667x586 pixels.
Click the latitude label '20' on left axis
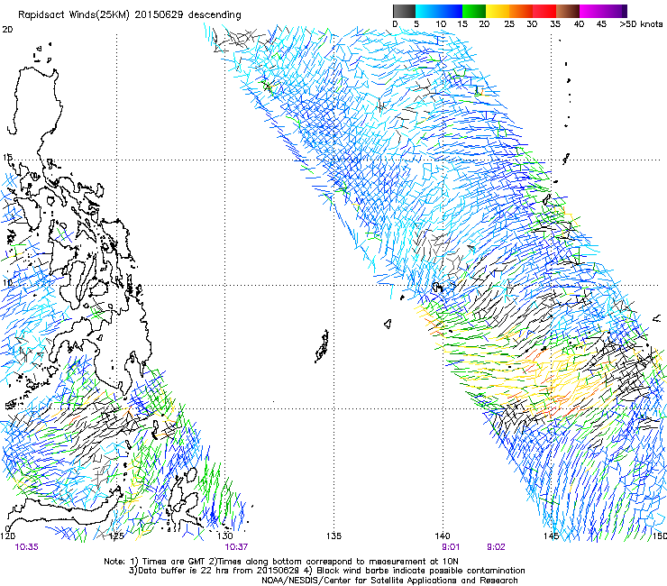(7, 30)
